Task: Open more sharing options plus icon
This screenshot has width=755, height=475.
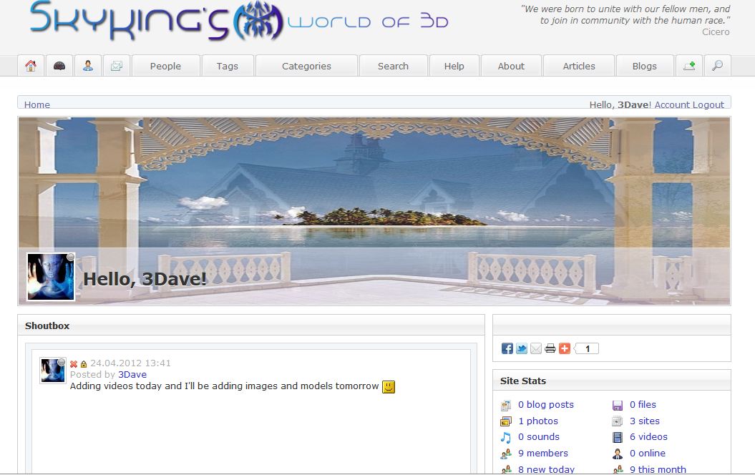Action: coord(565,348)
